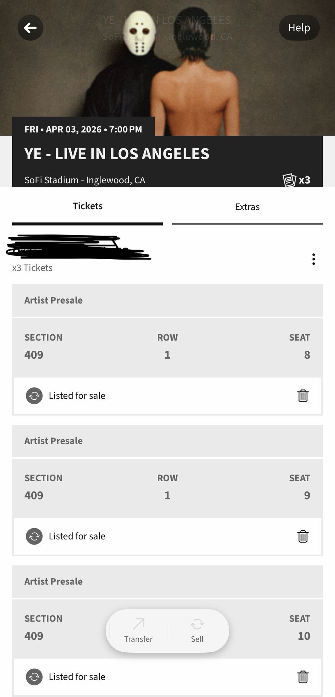Open the seat 9 ticket card
335x697 pixels.
167,488
